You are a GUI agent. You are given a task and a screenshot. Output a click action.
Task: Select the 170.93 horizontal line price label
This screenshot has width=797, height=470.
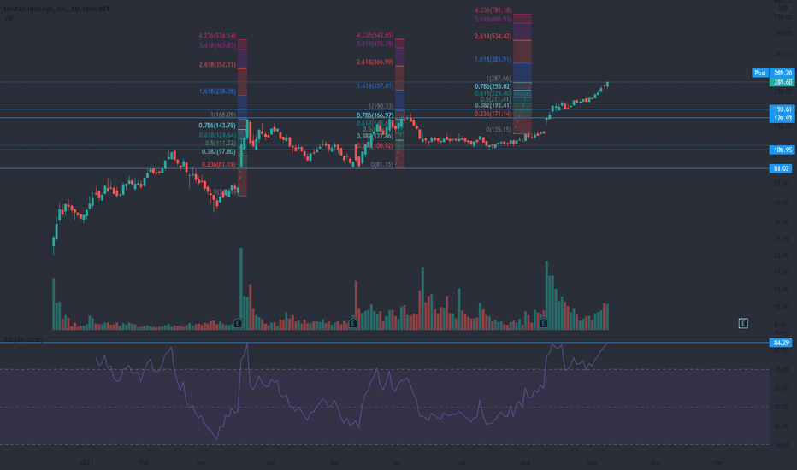[782, 118]
